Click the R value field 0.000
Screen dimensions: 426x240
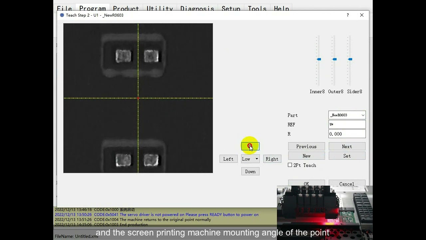[x=347, y=134]
